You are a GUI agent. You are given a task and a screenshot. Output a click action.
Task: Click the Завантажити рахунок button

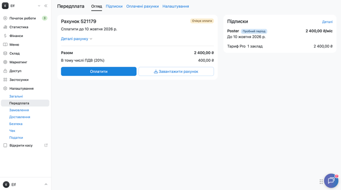176,71
